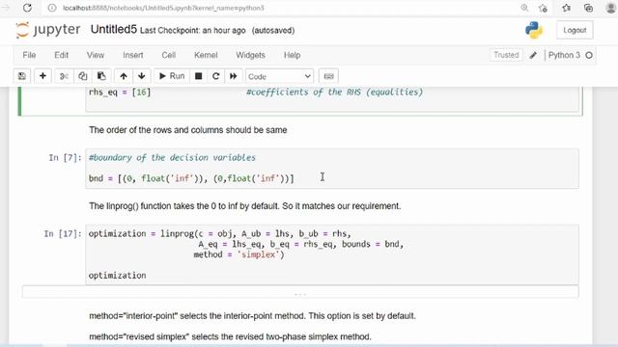Move the selected cell up
The image size is (618, 347).
[124, 76]
